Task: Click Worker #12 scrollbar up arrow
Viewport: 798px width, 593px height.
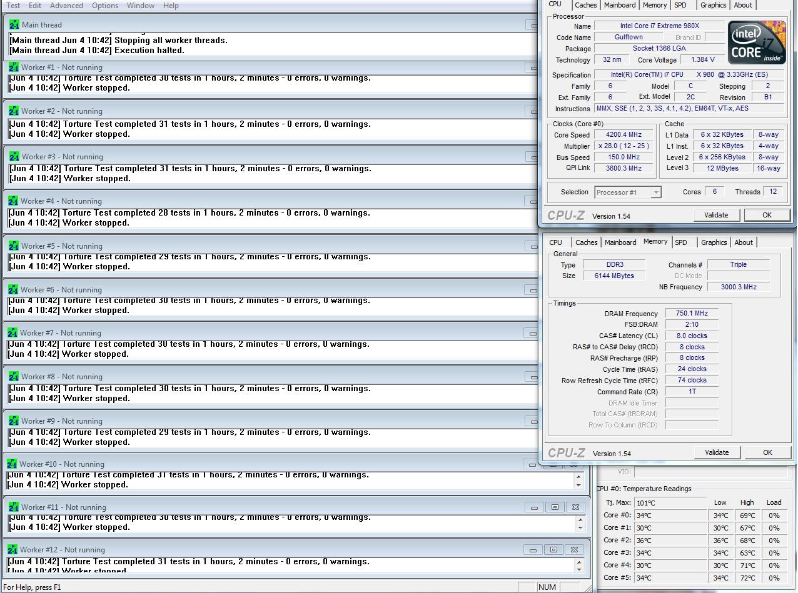Action: click(x=578, y=562)
